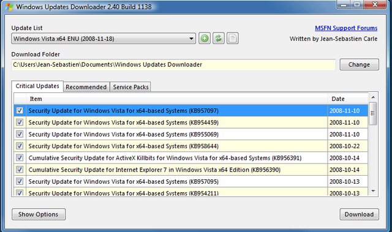The image size is (392, 232).
Task: Minimize the Windows Updates Downloader window
Action: 344,4
